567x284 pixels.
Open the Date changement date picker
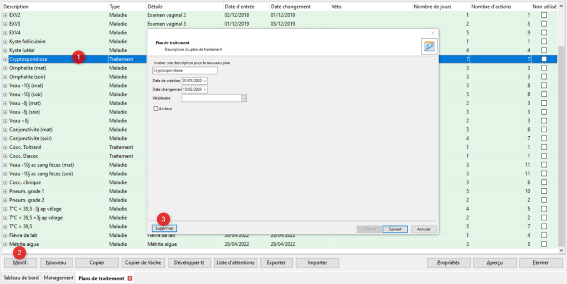(x=205, y=89)
